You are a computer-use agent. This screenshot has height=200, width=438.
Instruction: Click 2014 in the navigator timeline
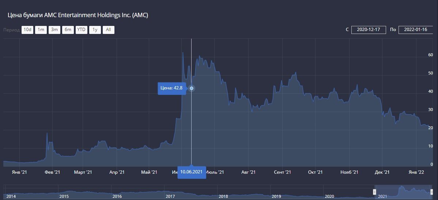11,196
